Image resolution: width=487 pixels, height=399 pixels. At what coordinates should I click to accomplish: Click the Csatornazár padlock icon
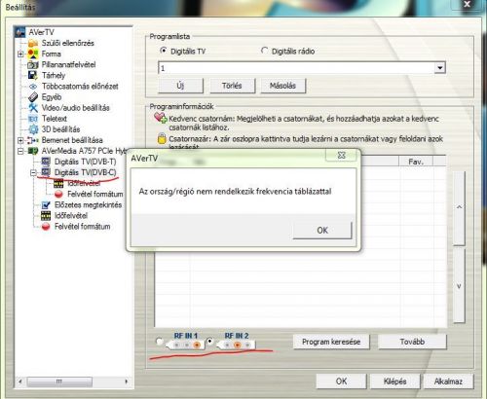click(162, 138)
